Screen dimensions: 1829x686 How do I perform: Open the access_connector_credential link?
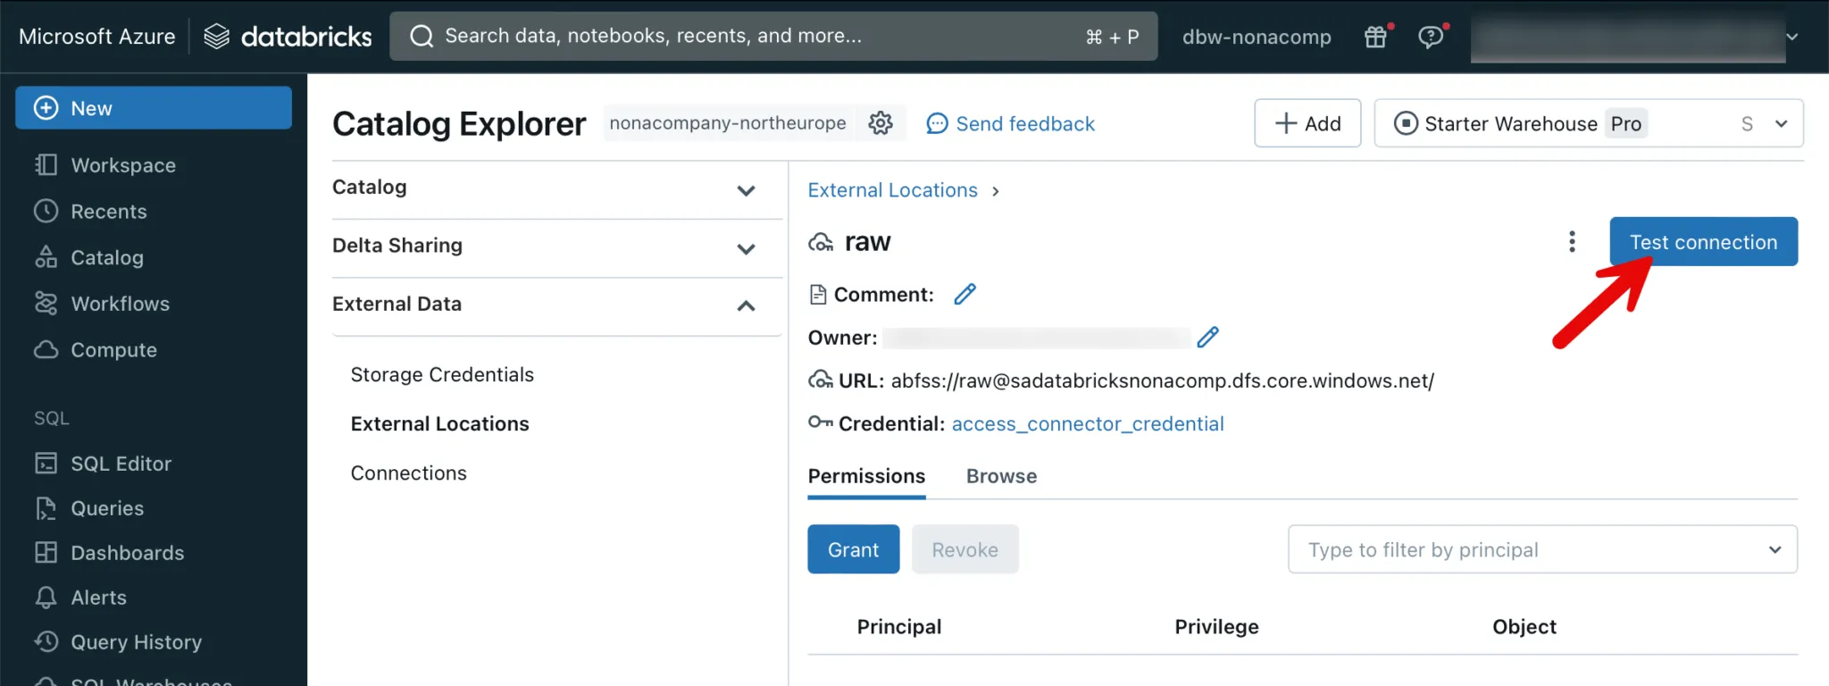(x=1087, y=423)
